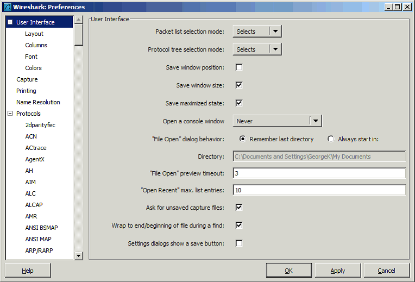Select Always start in radio button
The height and width of the screenshot is (282, 415).
click(x=331, y=139)
